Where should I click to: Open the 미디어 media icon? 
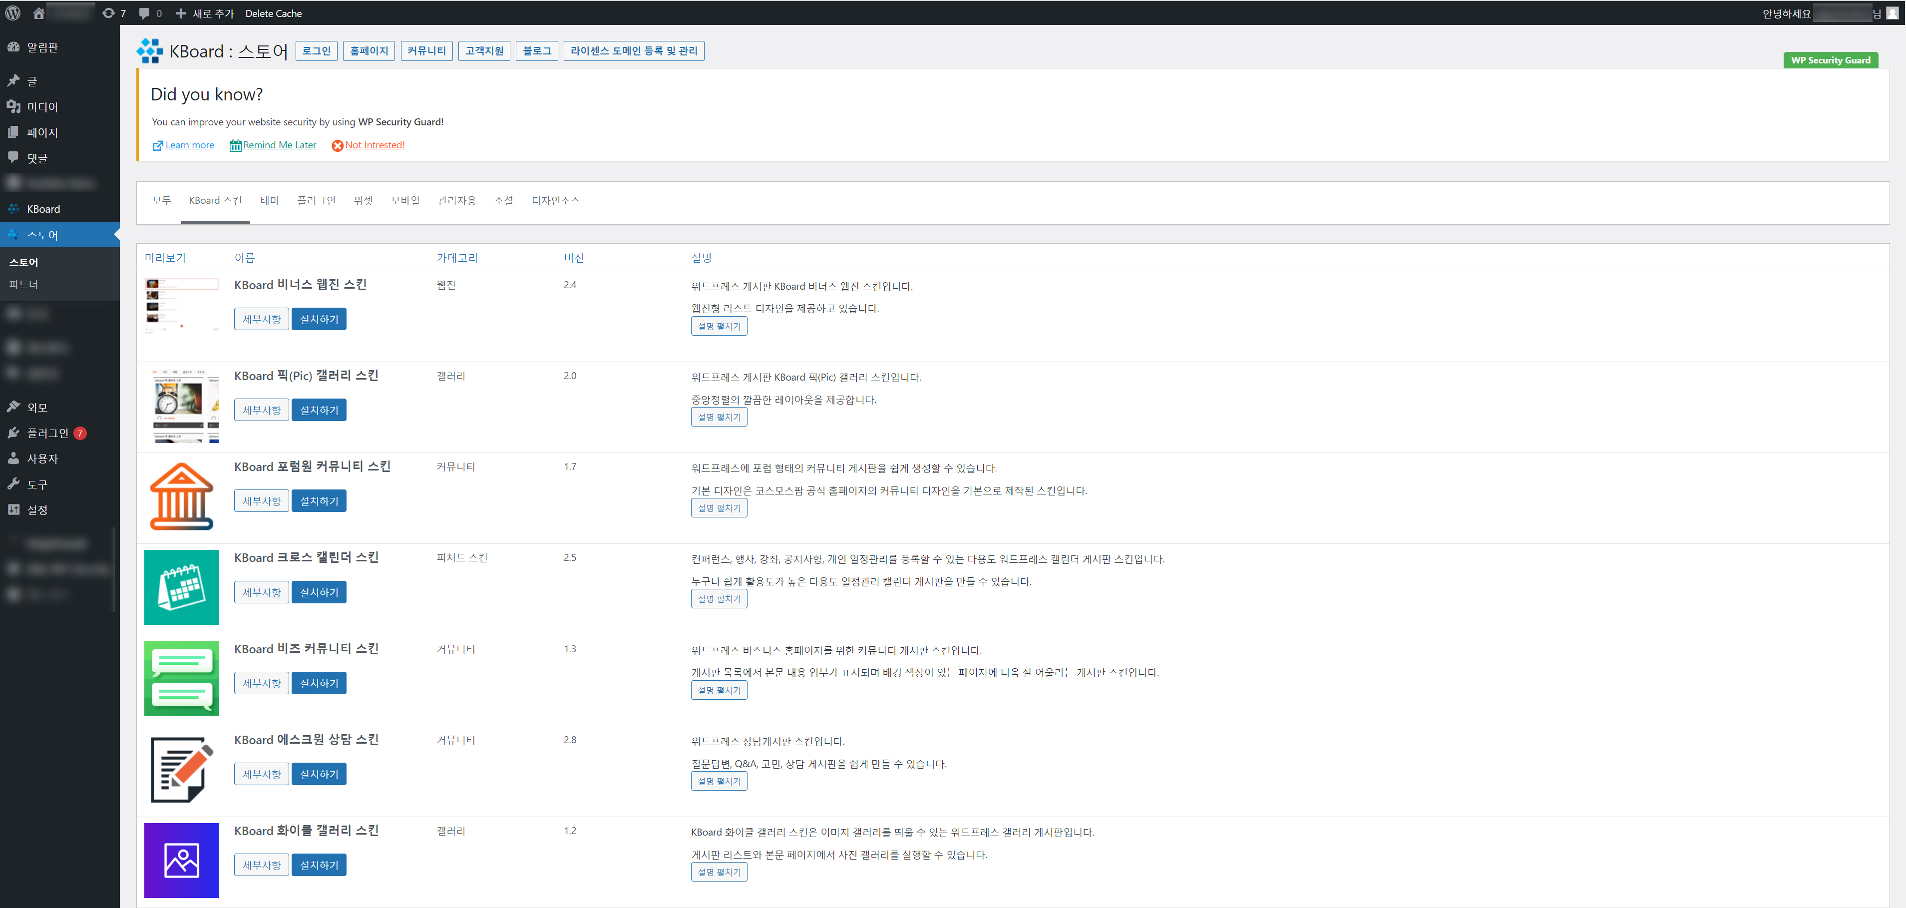[13, 106]
